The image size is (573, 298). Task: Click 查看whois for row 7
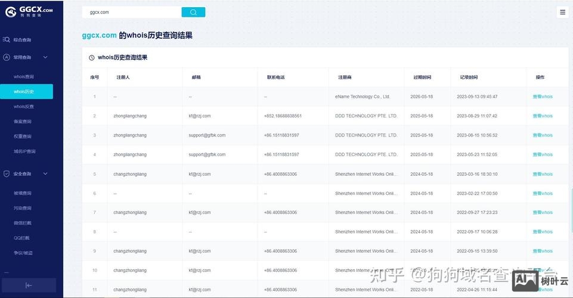543,213
